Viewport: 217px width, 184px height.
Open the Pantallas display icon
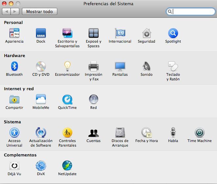click(120, 66)
